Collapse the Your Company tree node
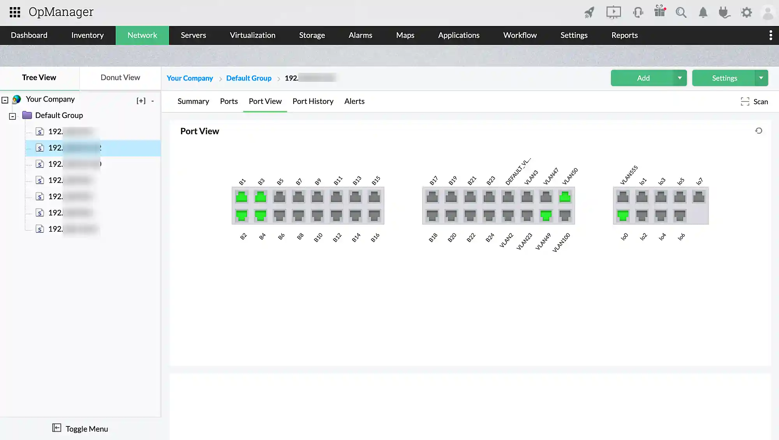 [x=5, y=100]
